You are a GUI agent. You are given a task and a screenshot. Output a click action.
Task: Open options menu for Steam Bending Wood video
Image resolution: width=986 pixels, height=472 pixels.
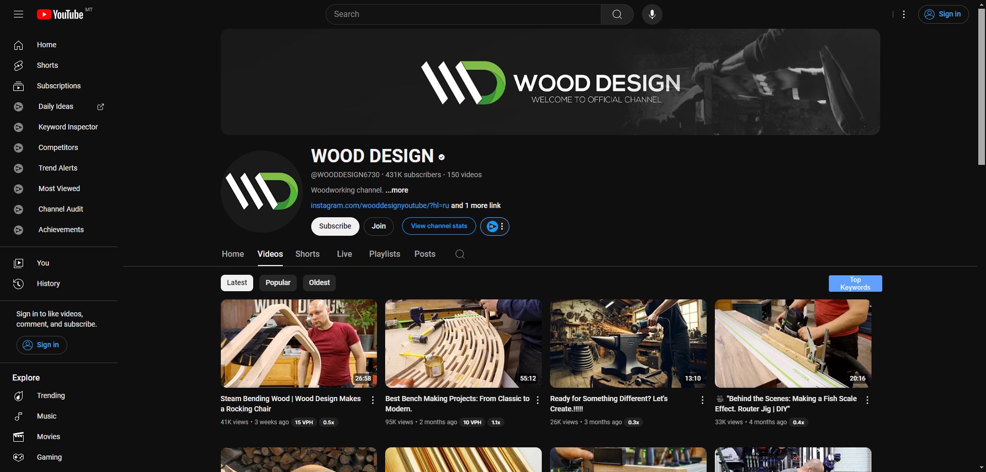373,400
